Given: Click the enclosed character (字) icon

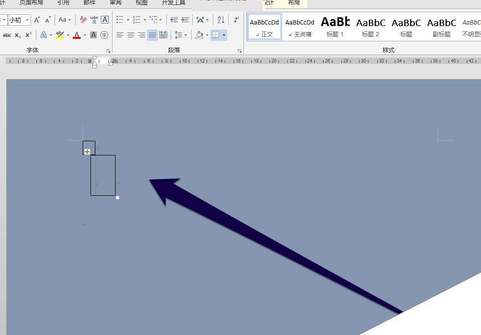Looking at the screenshot, I should [x=104, y=35].
